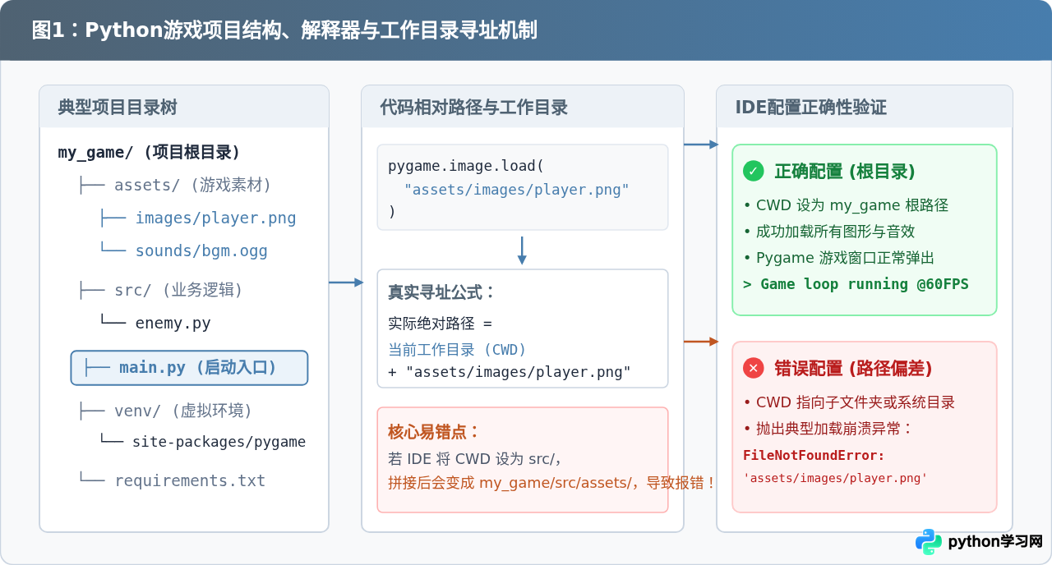Click the > Game loop running @60FPS line
This screenshot has height=565, width=1052.
pos(856,284)
